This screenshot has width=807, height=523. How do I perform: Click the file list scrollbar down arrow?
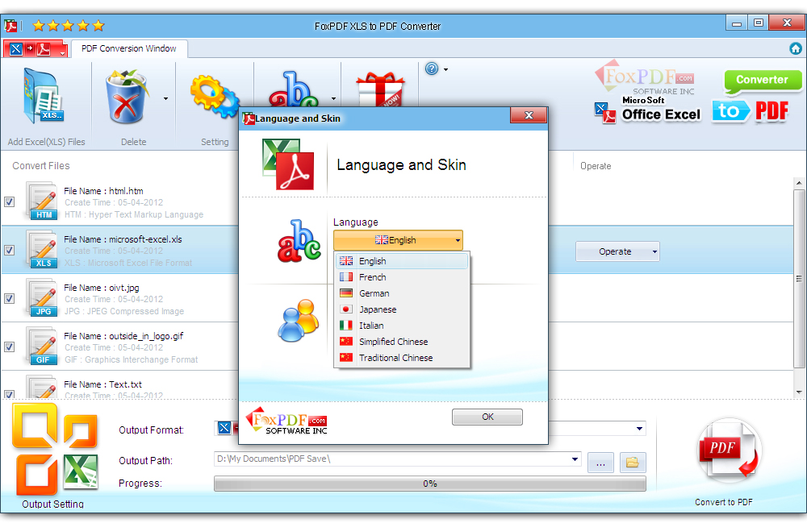point(799,392)
